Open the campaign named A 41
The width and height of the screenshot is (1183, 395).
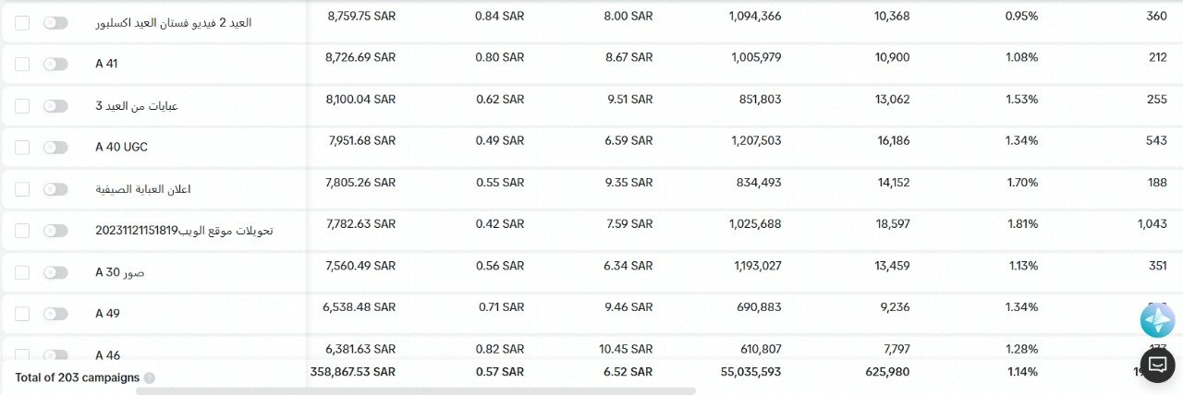coord(106,65)
